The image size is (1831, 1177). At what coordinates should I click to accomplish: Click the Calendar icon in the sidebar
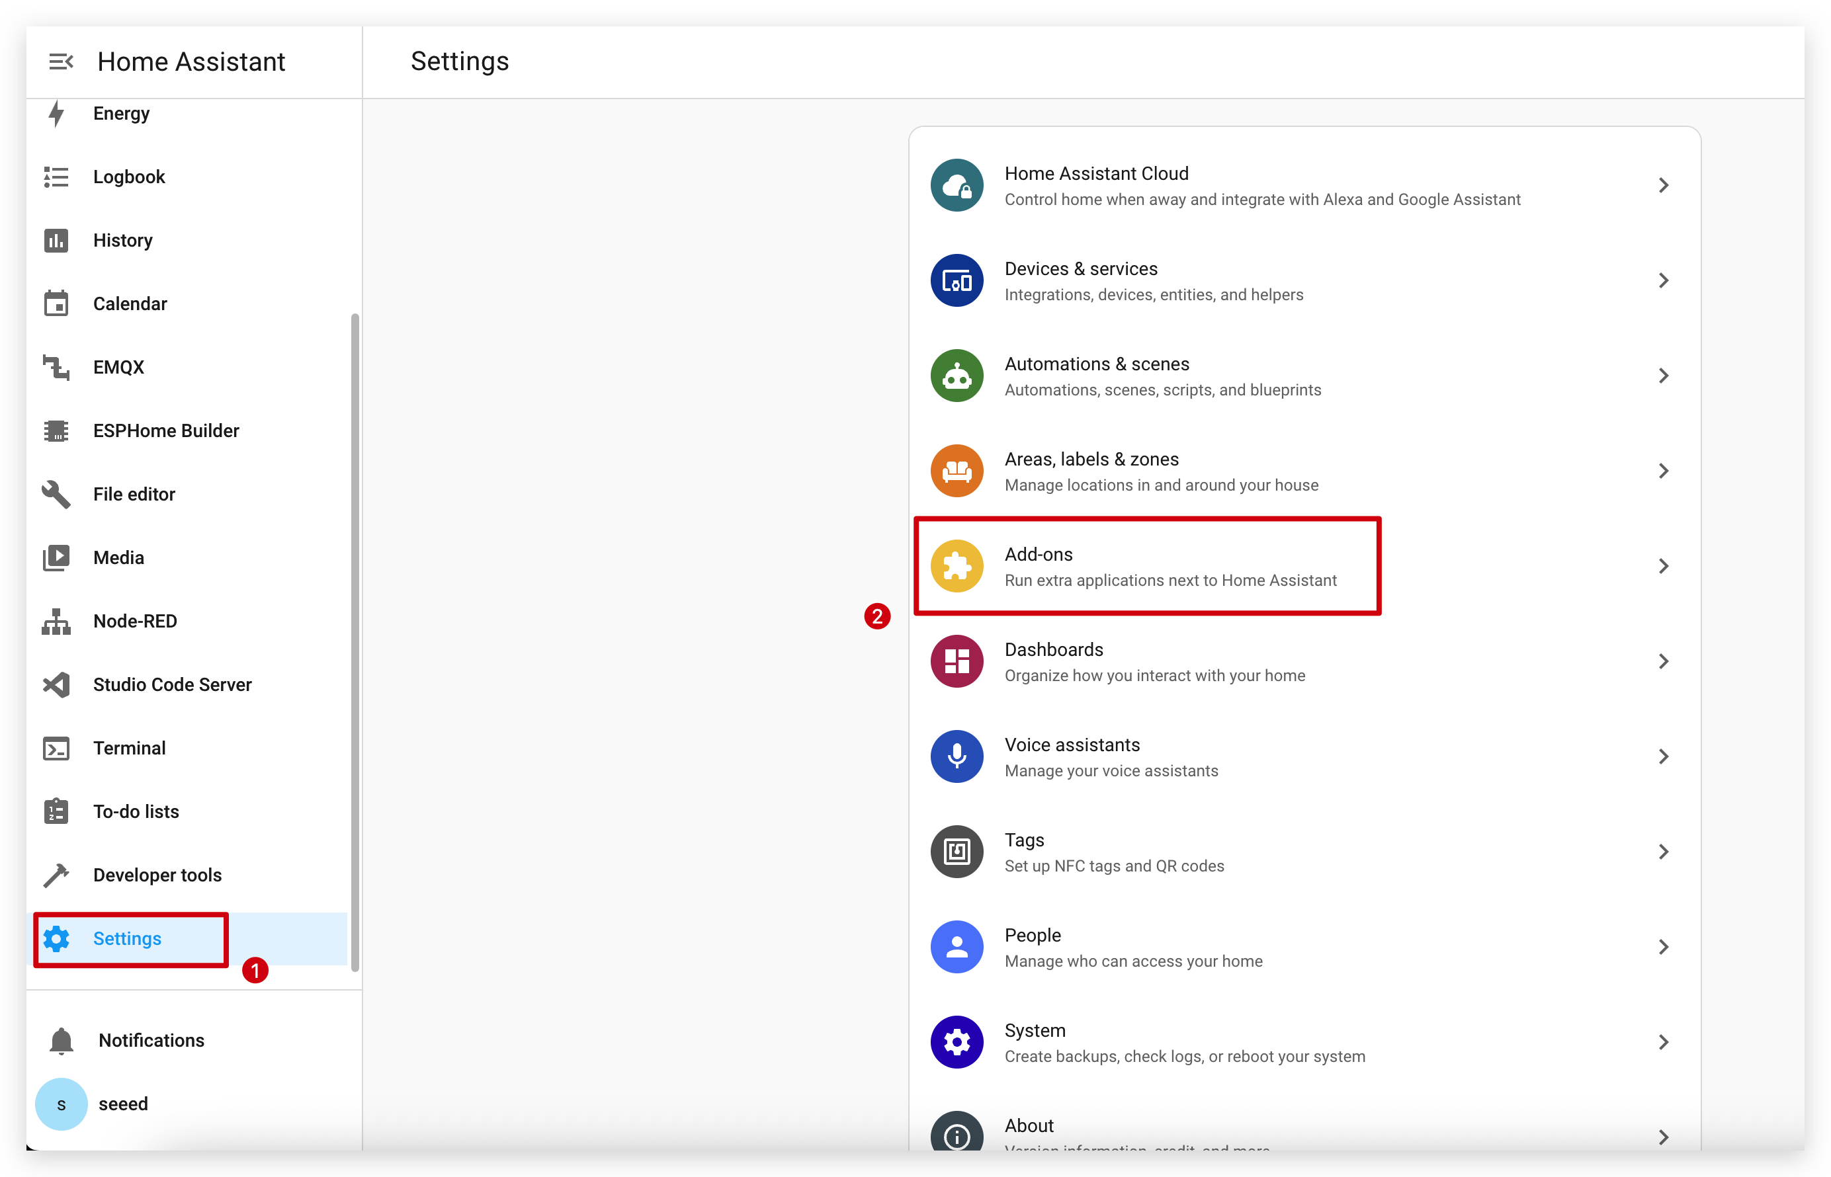pos(57,304)
